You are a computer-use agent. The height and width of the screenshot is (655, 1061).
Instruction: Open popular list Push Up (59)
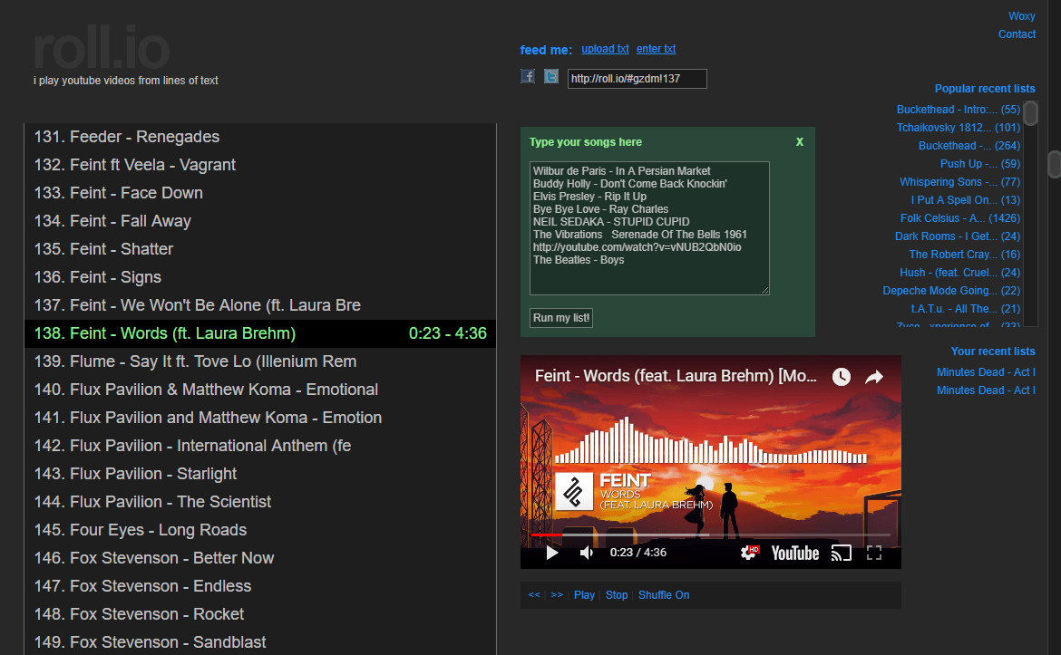[979, 164]
